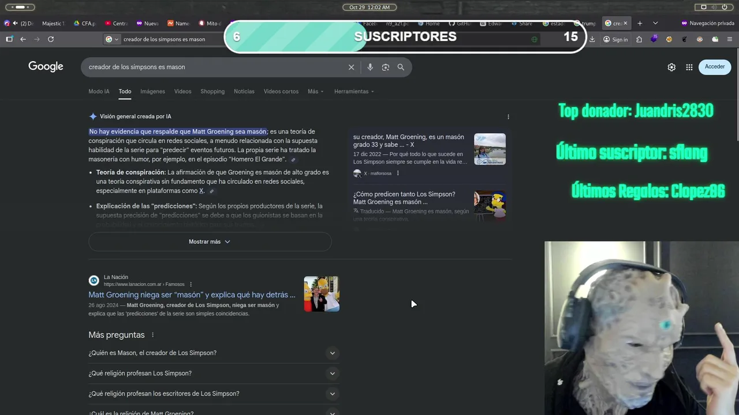
Task: Open the browser sidebar panel
Action: coord(9,39)
